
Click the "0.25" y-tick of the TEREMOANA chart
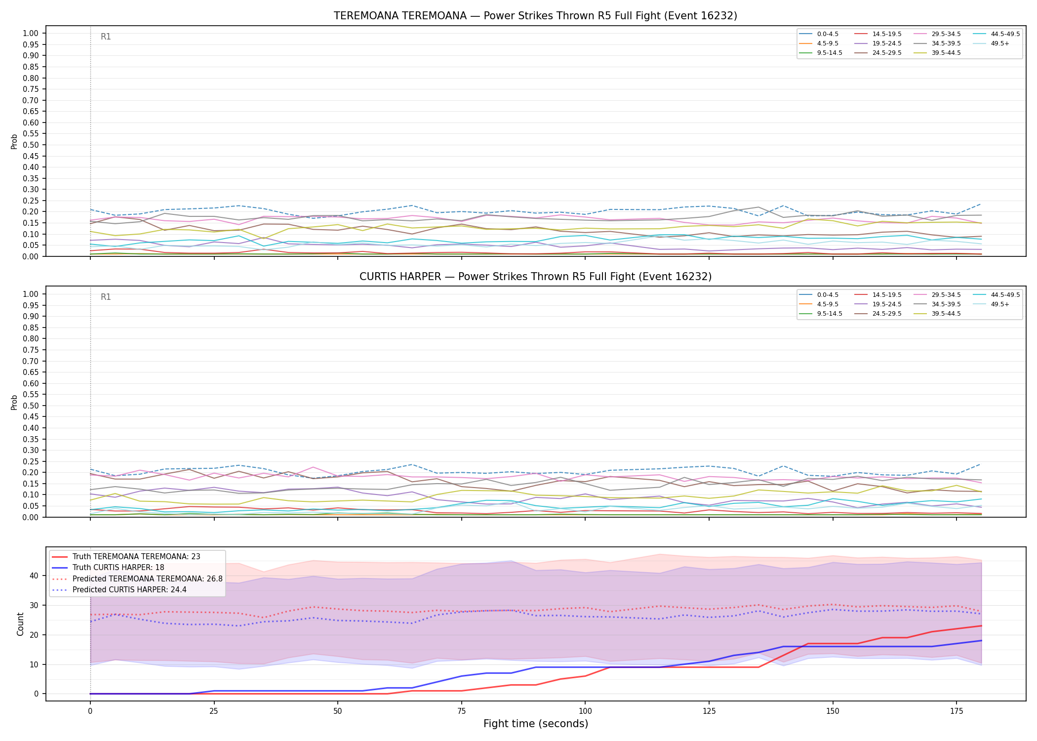(31, 201)
